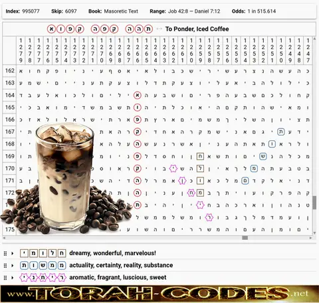319x303 pixels.
Task: Select the red-circled ה in row 171
Action: coord(138,181)
